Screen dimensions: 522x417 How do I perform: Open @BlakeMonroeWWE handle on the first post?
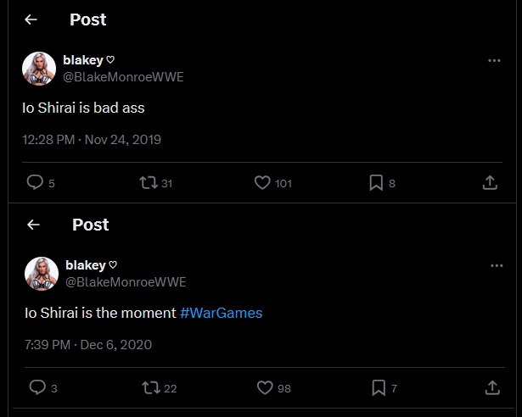point(123,76)
